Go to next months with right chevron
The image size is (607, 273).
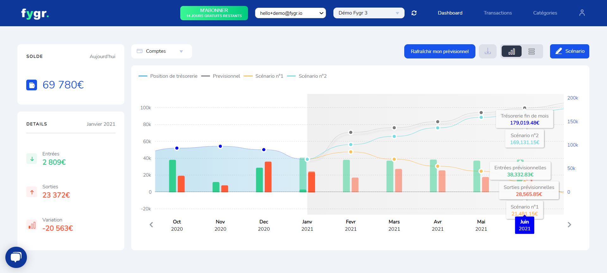pyautogui.click(x=569, y=225)
